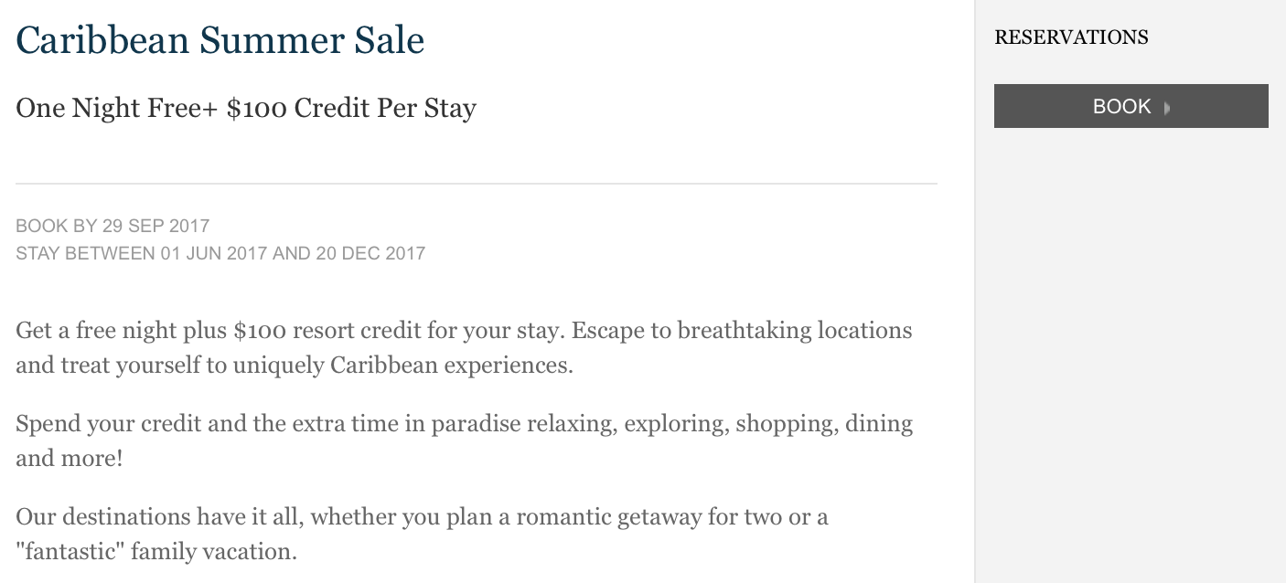The image size is (1286, 583).
Task: Click the horizontal divider line below the subtitle
Action: pyautogui.click(x=477, y=184)
